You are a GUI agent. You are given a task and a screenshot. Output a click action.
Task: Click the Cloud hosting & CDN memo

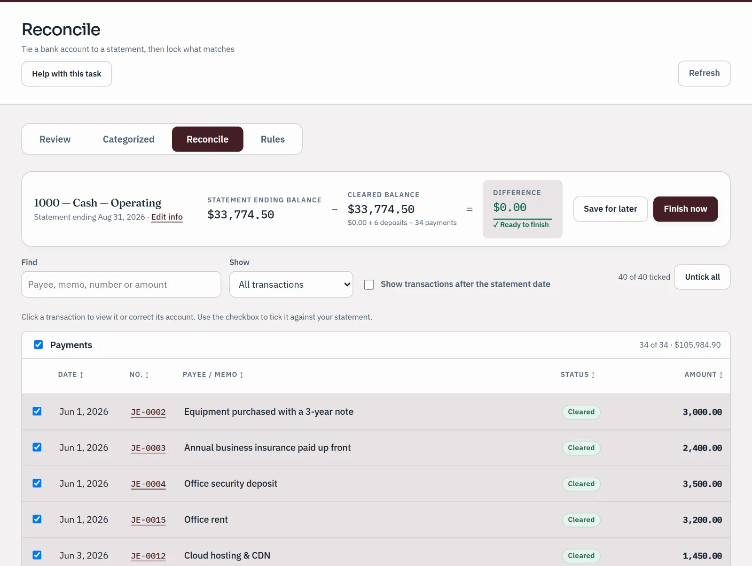tap(227, 556)
